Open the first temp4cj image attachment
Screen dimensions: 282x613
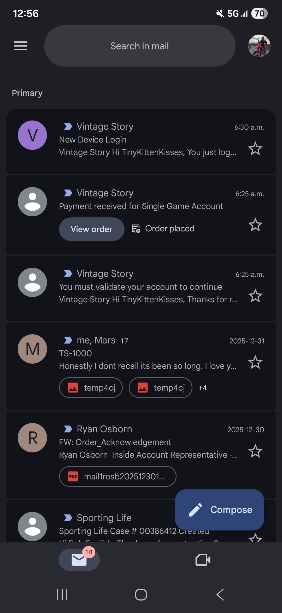91,387
